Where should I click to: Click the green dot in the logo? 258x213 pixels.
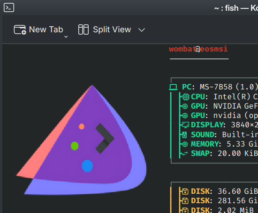coord(75,146)
